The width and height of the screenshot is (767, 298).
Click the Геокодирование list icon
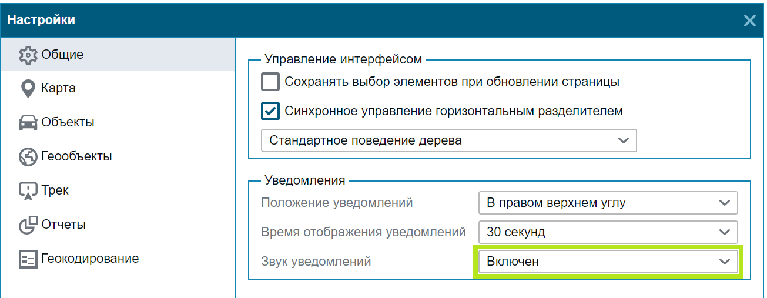(28, 259)
